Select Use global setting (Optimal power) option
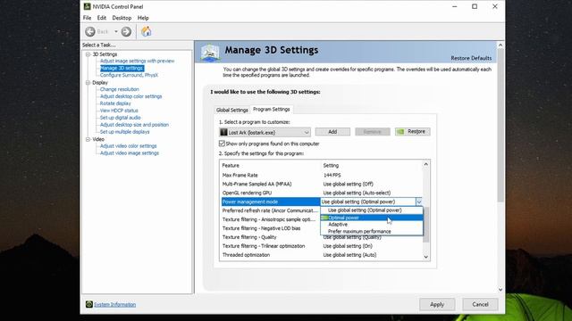The height and width of the screenshot is (321, 572). [372, 210]
